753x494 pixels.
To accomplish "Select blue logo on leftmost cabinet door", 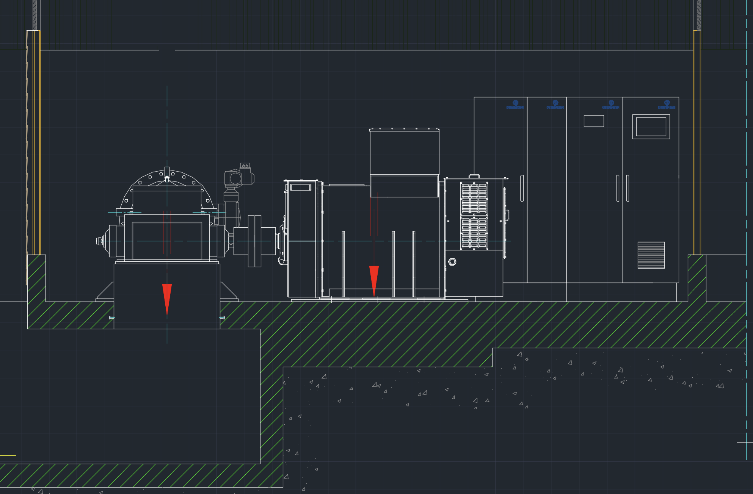I will pyautogui.click(x=515, y=105).
